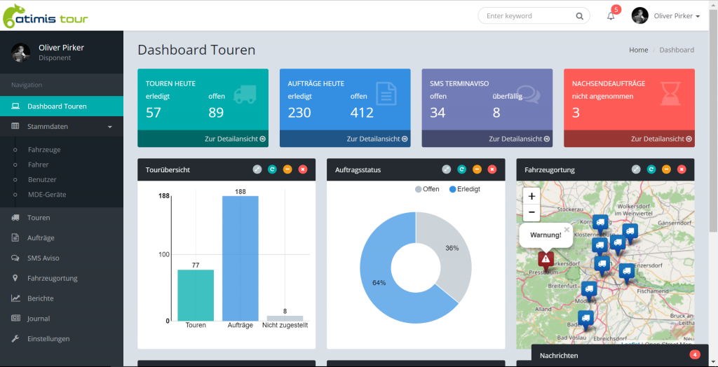
Task: Open the Oliver Pirker user dropdown
Action: [677, 15]
